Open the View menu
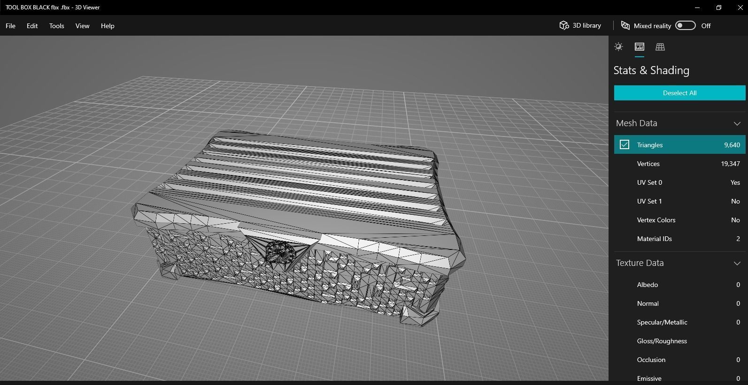This screenshot has width=748, height=385. [82, 26]
